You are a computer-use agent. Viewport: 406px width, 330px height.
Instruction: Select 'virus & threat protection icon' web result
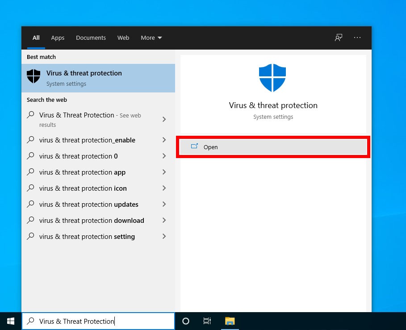point(83,188)
